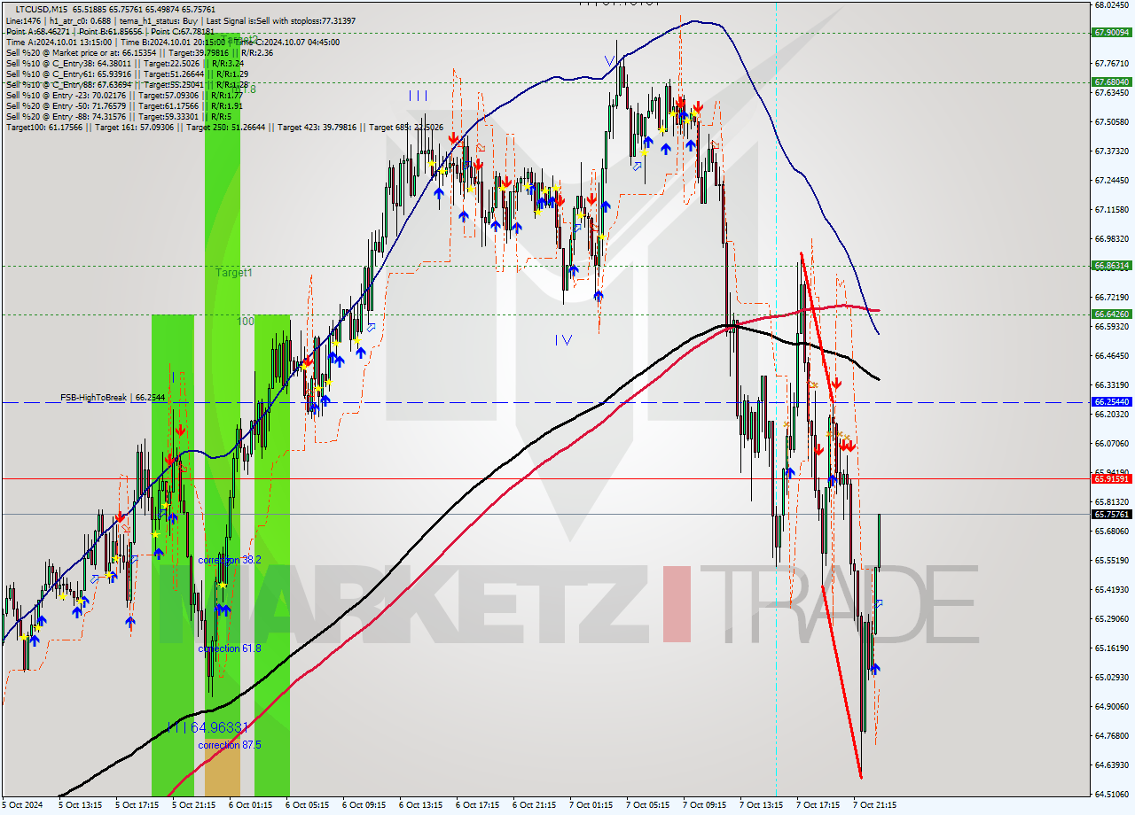The image size is (1135, 815).
Task: Click the FSB-HighToBreak | 66.2544 label
Action: [113, 398]
